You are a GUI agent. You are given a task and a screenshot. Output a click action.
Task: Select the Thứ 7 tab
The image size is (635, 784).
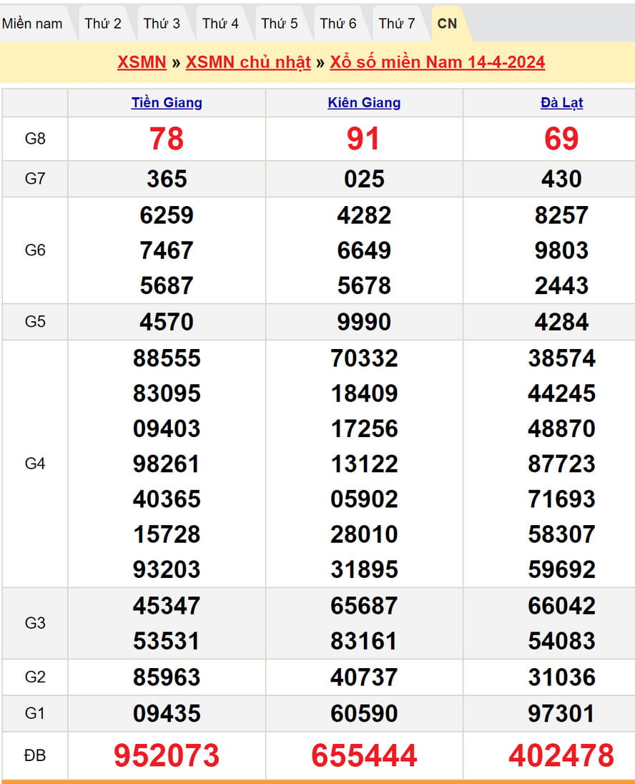click(x=396, y=24)
